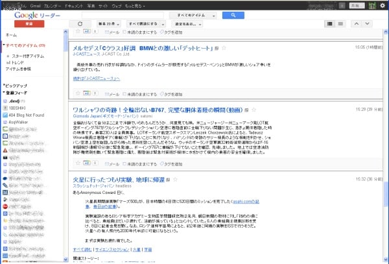Screen dimensions: 389x264
Task: Switch to expanded view icon
Action: click(x=340, y=24)
